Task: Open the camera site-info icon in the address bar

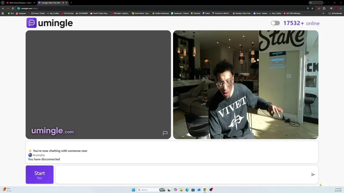Action: click(x=19, y=8)
